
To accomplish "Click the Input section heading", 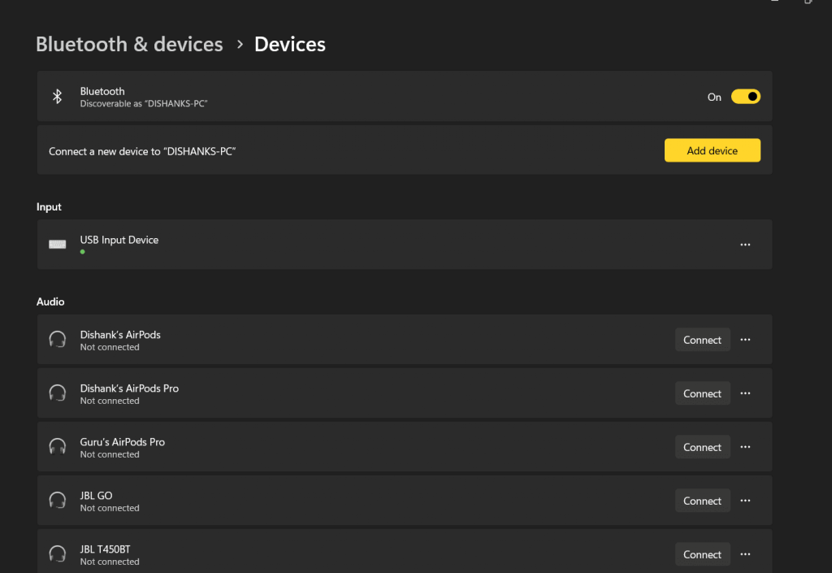I will click(49, 207).
